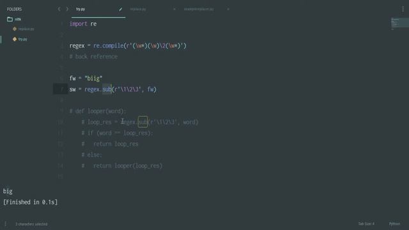Click the fw = "biig" line

[x=86, y=78]
